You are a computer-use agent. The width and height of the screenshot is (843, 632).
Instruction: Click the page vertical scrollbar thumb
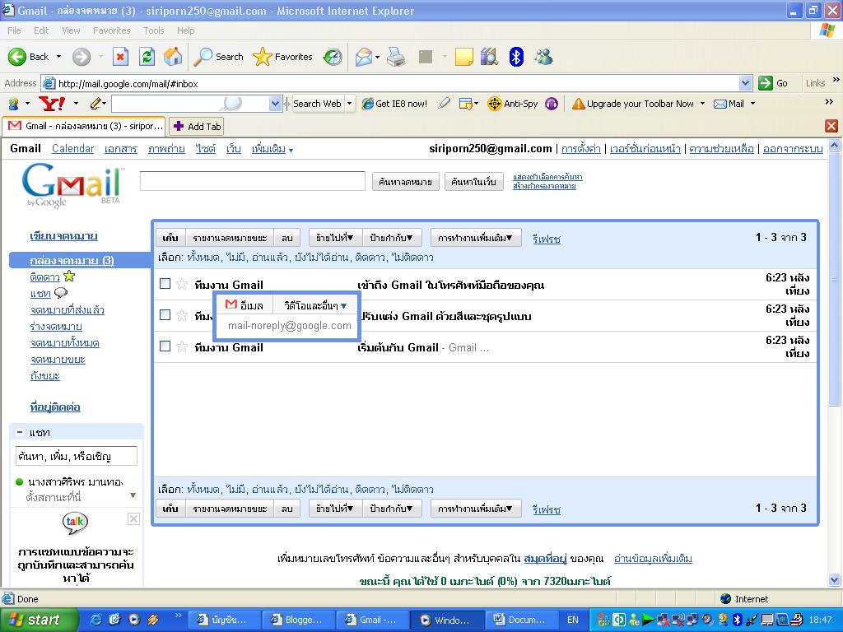pyautogui.click(x=834, y=280)
